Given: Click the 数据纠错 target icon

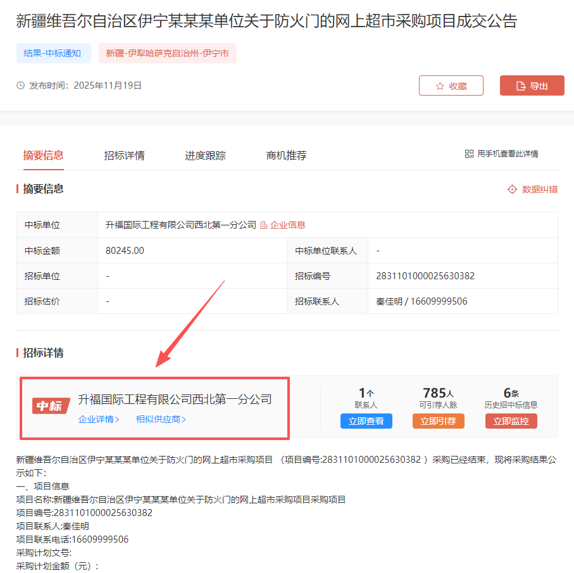Looking at the screenshot, I should [513, 189].
